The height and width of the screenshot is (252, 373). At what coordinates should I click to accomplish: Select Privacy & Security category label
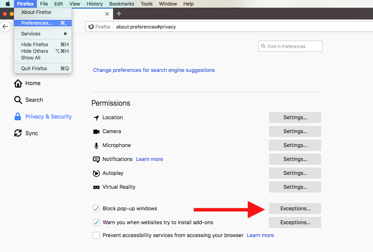(48, 116)
